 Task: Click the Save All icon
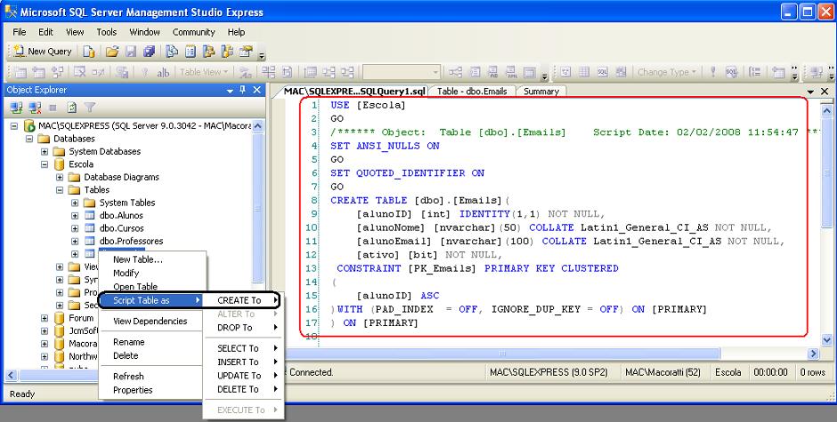pos(149,52)
